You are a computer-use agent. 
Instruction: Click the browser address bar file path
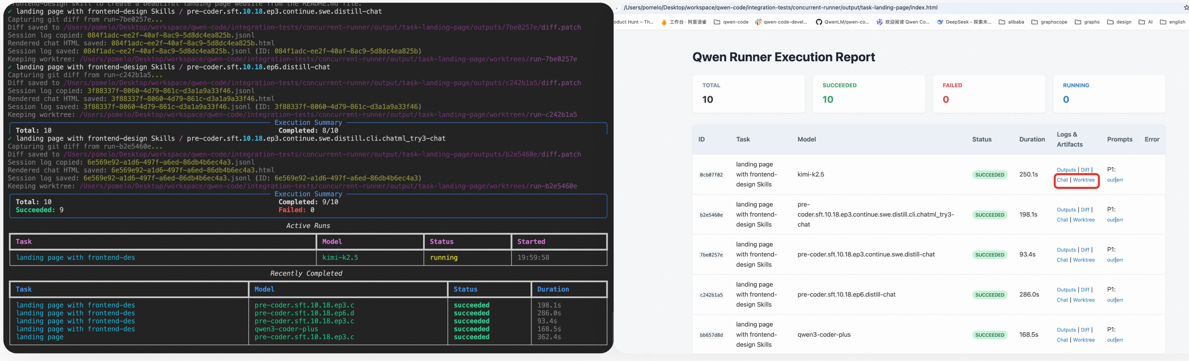780,8
